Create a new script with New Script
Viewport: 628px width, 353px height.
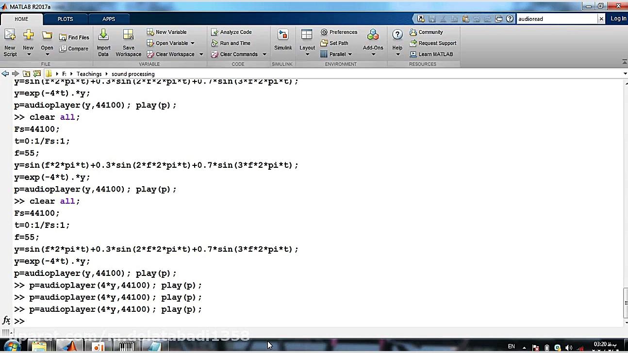click(x=10, y=42)
